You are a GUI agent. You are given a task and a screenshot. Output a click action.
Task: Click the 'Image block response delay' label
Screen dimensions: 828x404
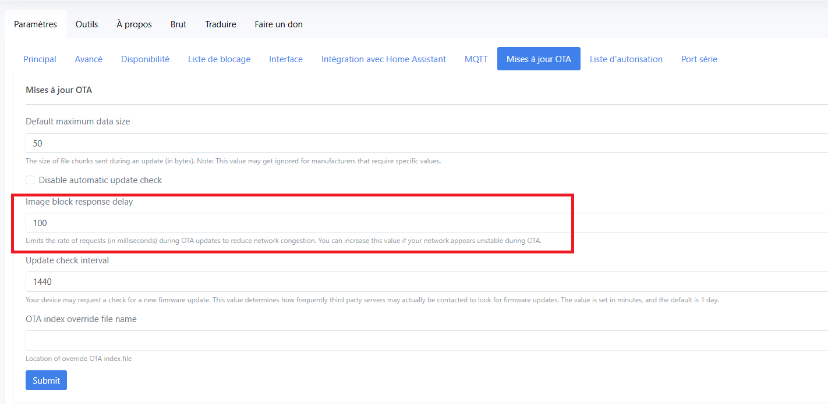(x=79, y=202)
